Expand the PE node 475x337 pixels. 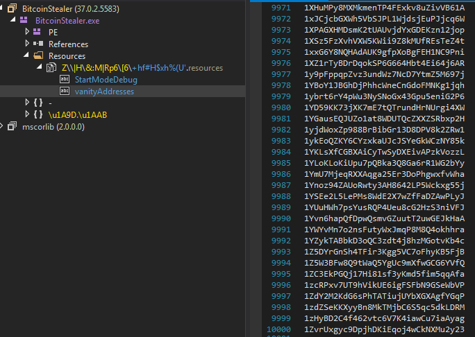(27, 31)
